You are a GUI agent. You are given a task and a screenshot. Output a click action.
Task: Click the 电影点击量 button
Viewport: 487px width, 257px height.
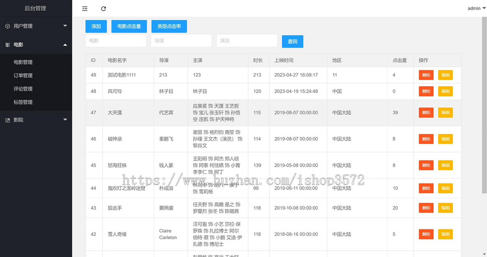[x=129, y=26]
